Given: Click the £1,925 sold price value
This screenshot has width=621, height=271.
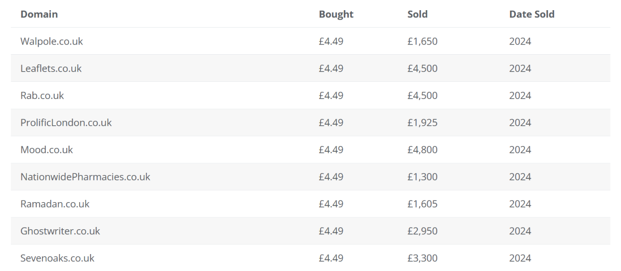Looking at the screenshot, I should (x=422, y=123).
